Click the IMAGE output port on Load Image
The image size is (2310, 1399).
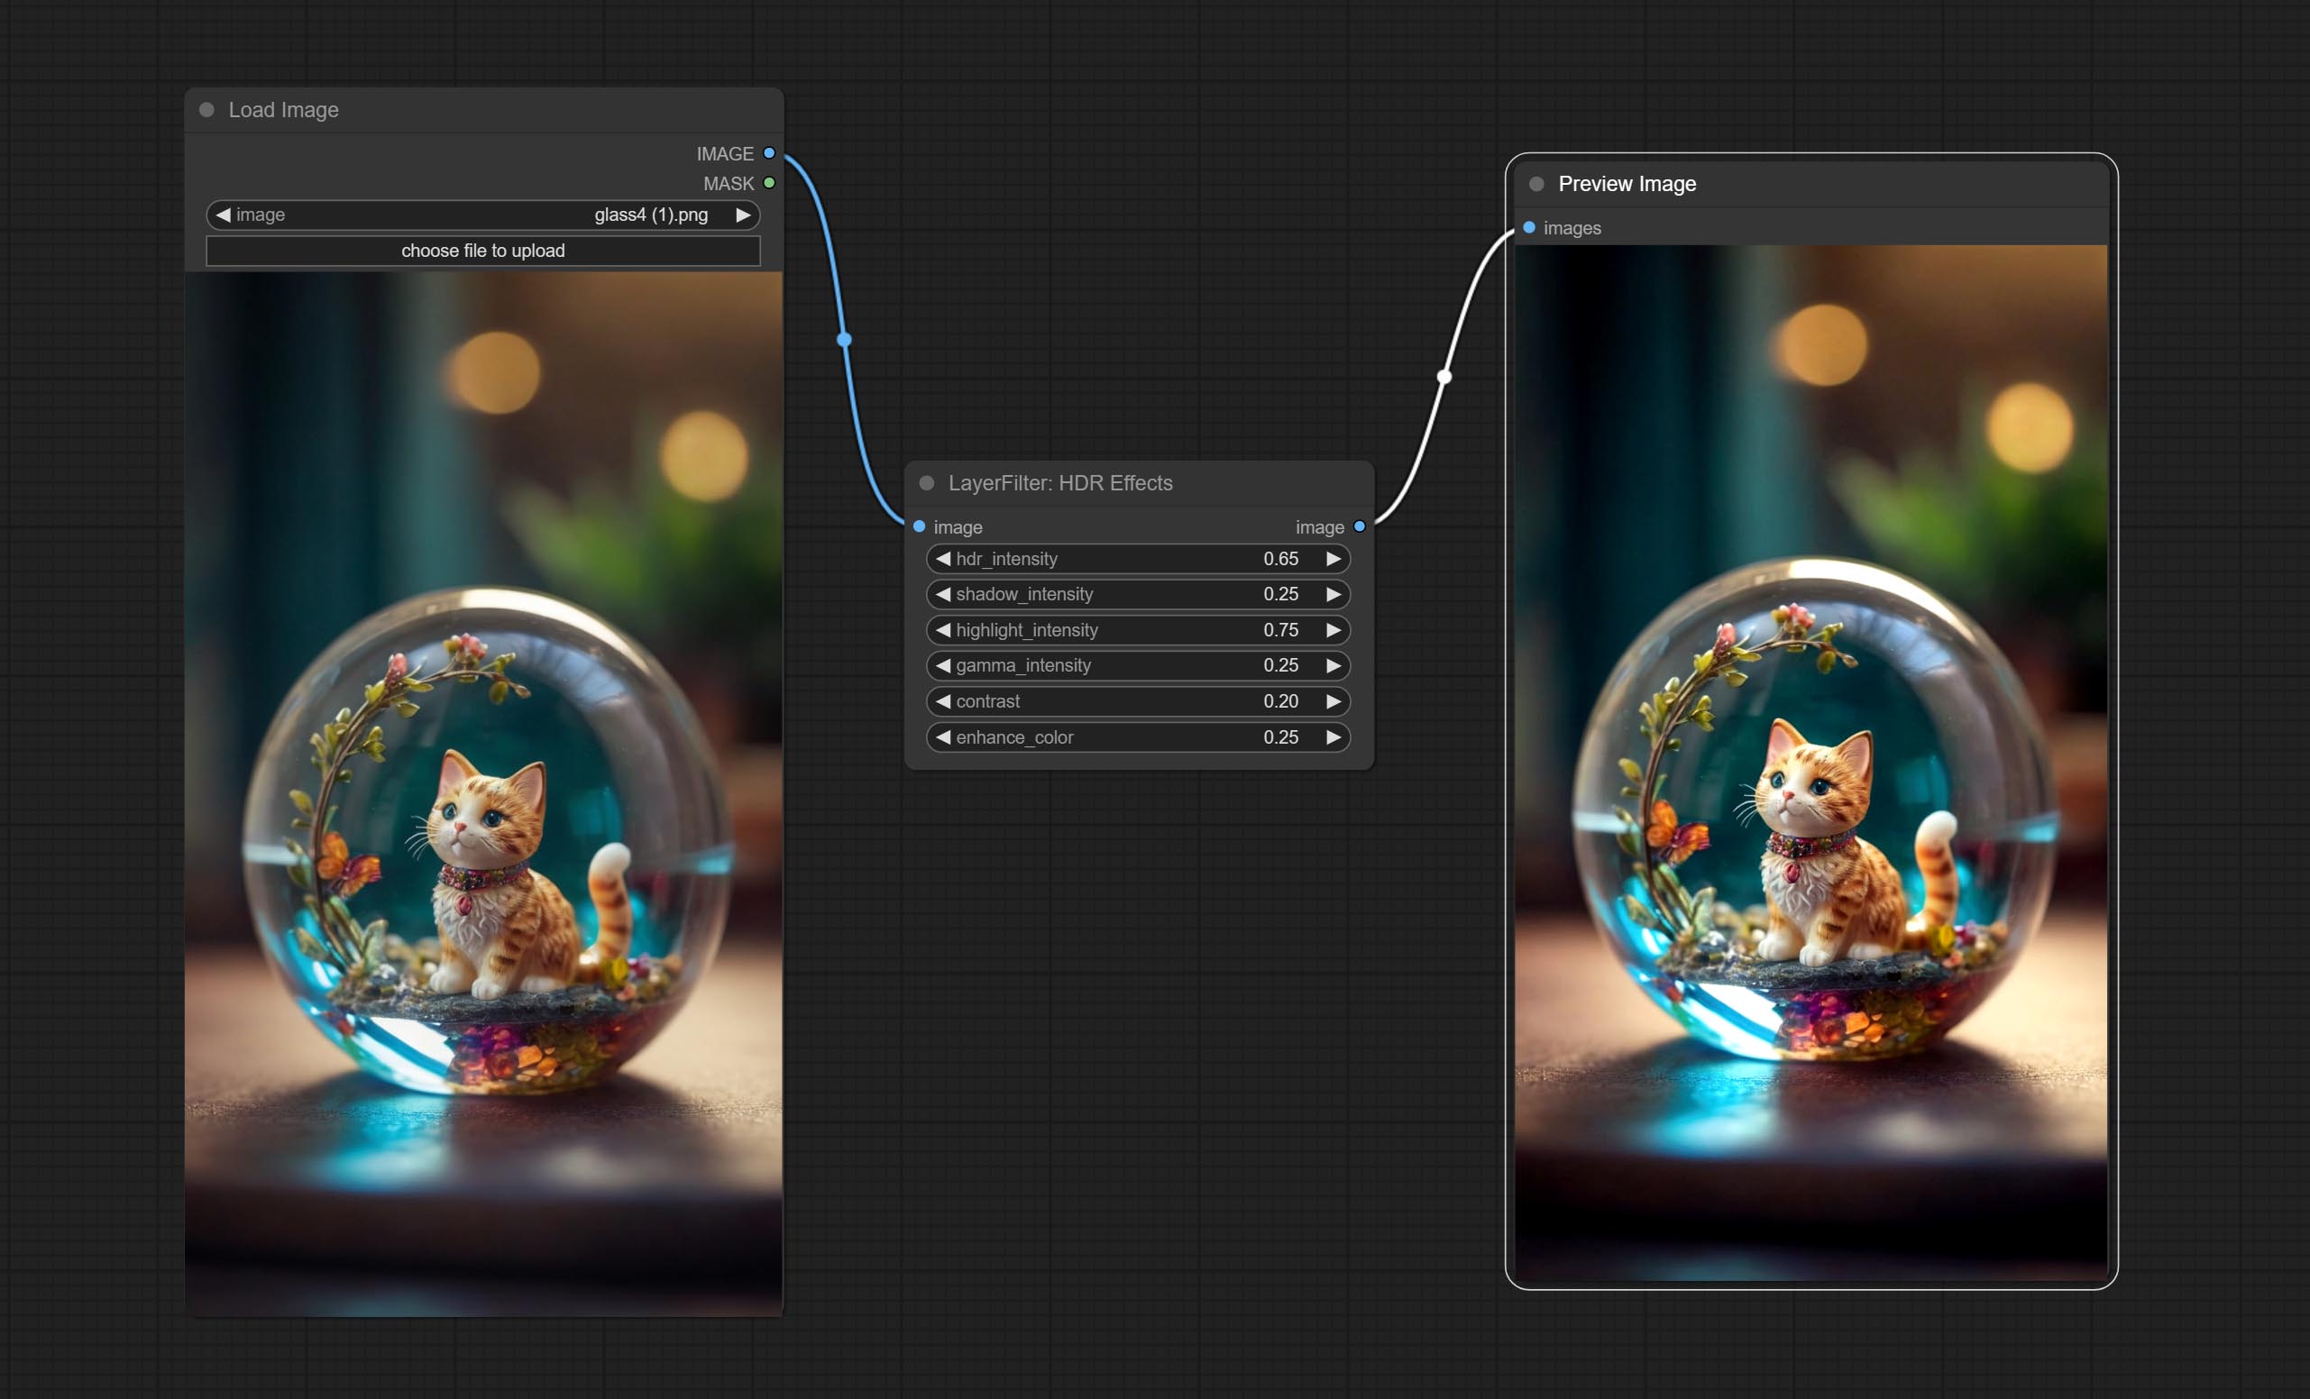point(769,152)
